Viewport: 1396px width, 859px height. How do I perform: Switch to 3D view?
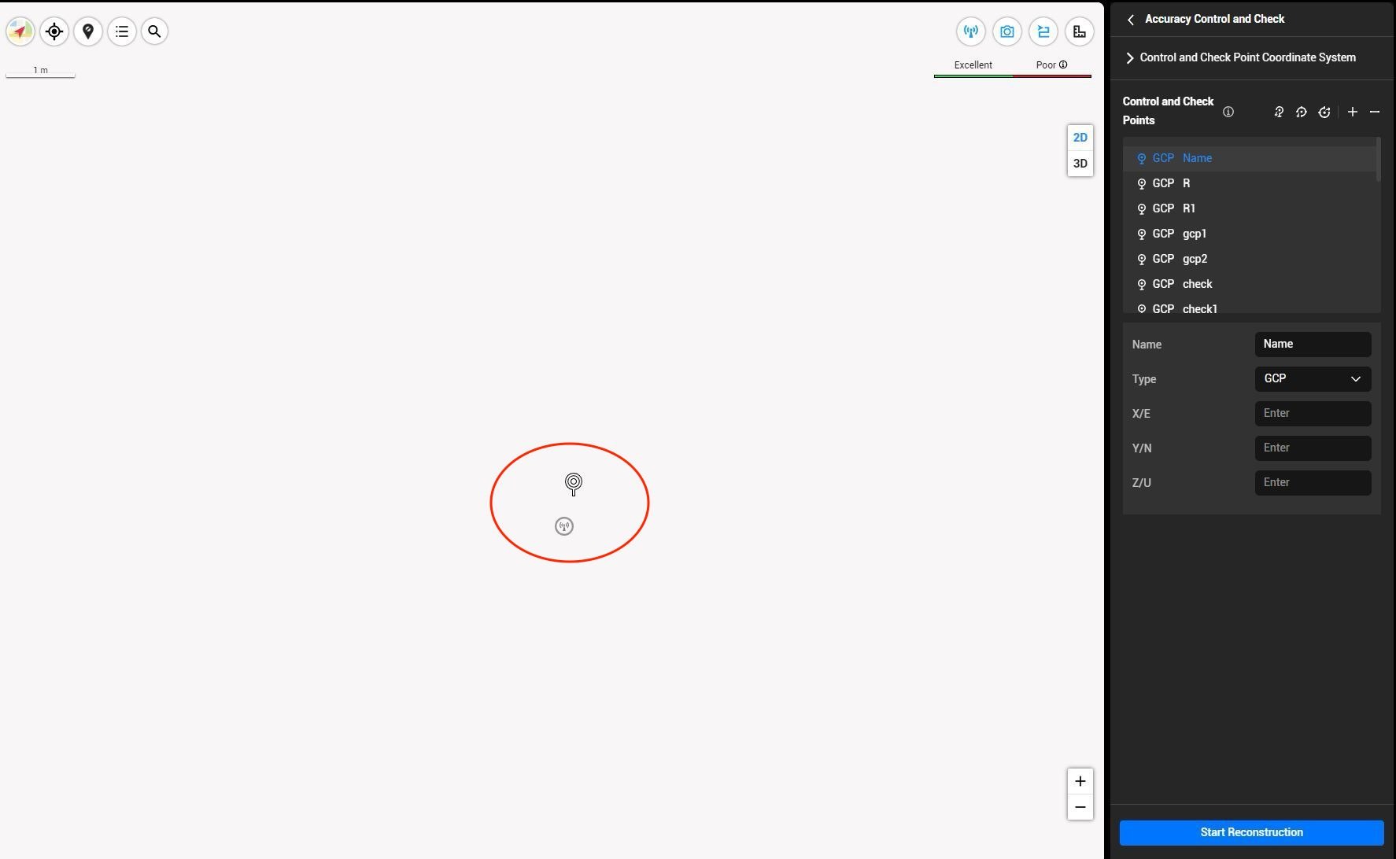(1080, 164)
